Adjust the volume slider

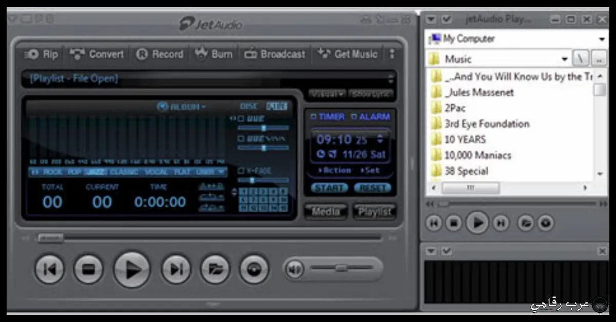tap(340, 268)
